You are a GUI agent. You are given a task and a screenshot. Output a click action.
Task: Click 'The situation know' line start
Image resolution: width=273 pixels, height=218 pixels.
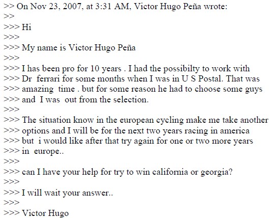click(x=58, y=120)
